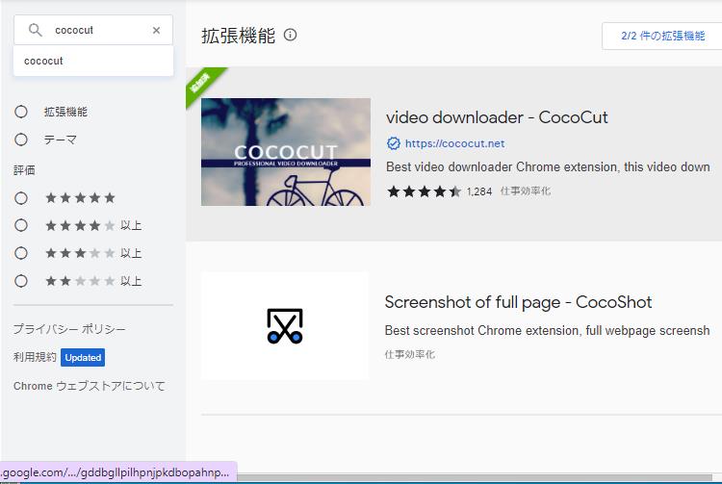Open the CocoCut bicycle thumbnail
The image size is (722, 484).
286,152
